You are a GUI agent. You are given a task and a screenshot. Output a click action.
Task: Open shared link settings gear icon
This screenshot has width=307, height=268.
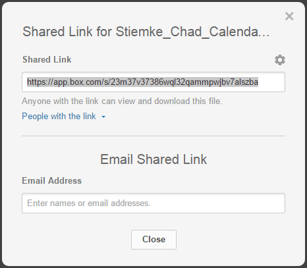click(280, 60)
